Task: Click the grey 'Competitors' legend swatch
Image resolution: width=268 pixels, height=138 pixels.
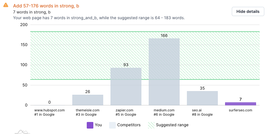Action: [x=112, y=125]
